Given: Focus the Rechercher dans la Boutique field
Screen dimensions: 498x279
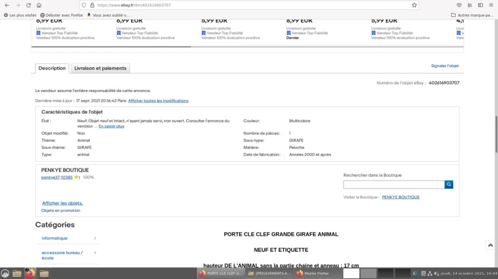Looking at the screenshot, I should pos(394,185).
